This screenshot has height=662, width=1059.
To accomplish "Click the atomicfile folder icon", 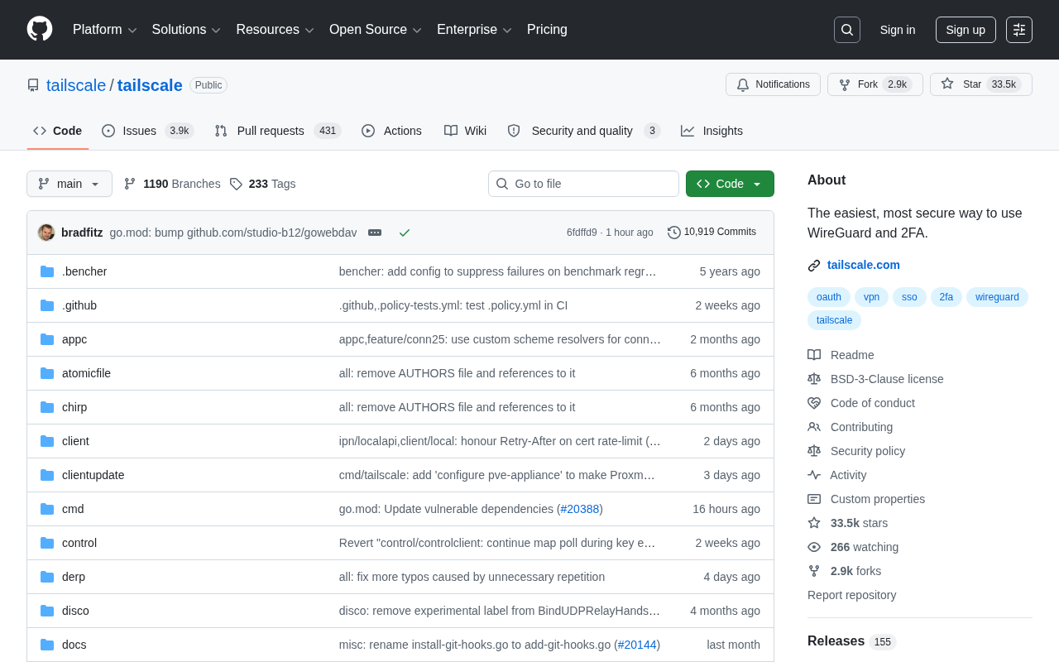I will click(x=47, y=373).
